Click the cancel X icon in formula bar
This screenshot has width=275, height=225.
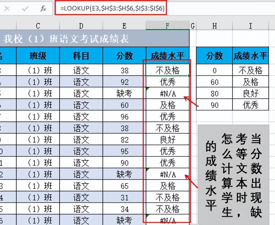7,8
